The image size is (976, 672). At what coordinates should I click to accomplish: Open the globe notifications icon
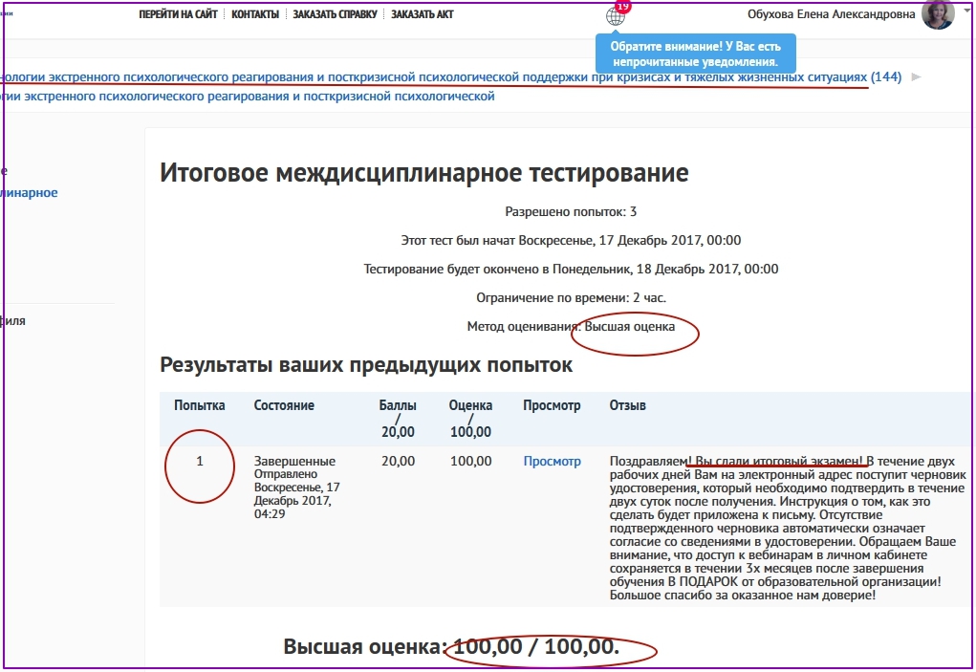(x=615, y=16)
